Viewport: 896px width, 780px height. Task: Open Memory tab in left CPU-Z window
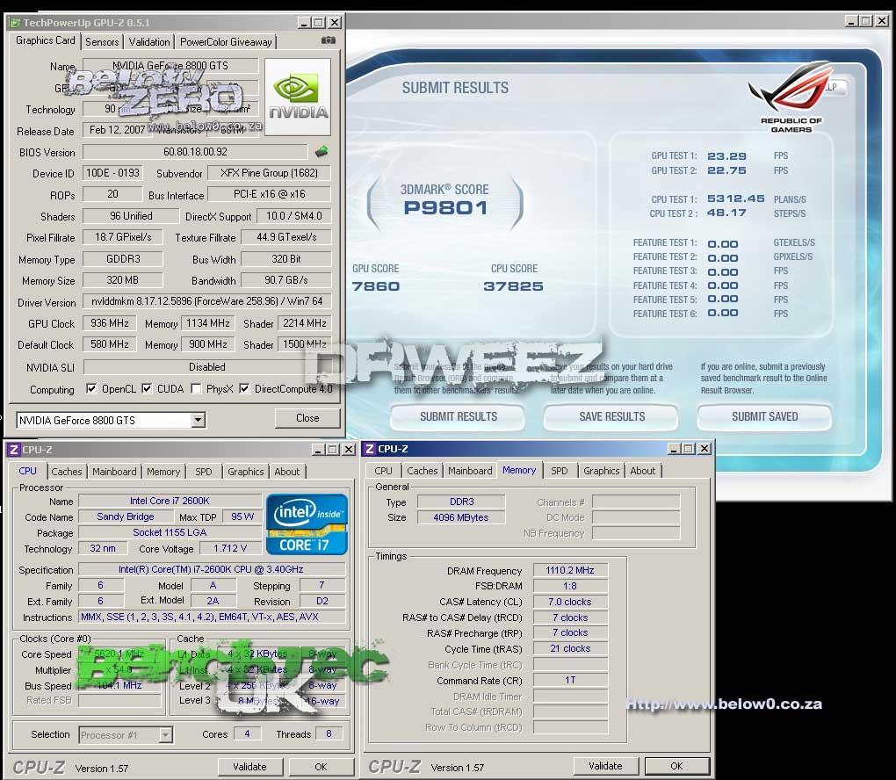point(163,472)
